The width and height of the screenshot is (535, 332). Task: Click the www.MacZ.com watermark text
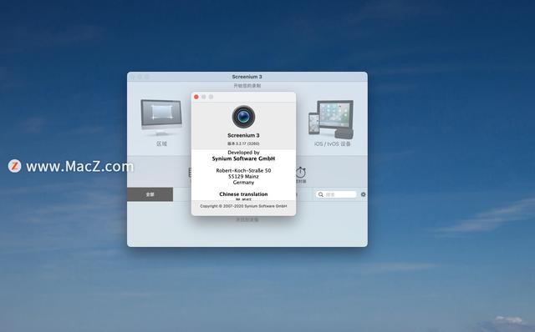[x=80, y=167]
